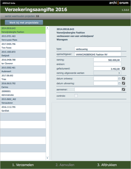Select project 2017.0405.796 Two Faces
This screenshot has width=131, height=169.
[23, 46]
